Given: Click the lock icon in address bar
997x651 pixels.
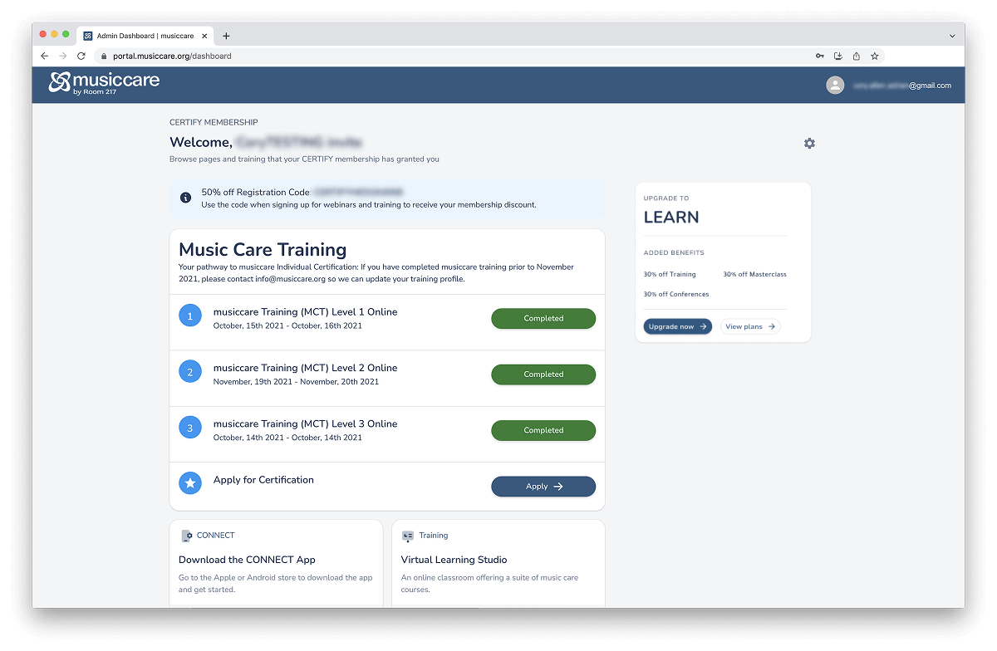Looking at the screenshot, I should pyautogui.click(x=104, y=56).
